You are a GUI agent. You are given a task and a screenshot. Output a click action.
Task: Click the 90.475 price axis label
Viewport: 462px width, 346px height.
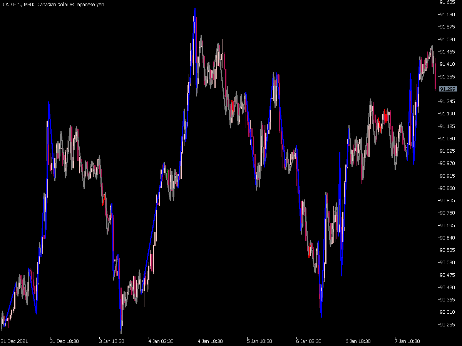[x=447, y=275]
